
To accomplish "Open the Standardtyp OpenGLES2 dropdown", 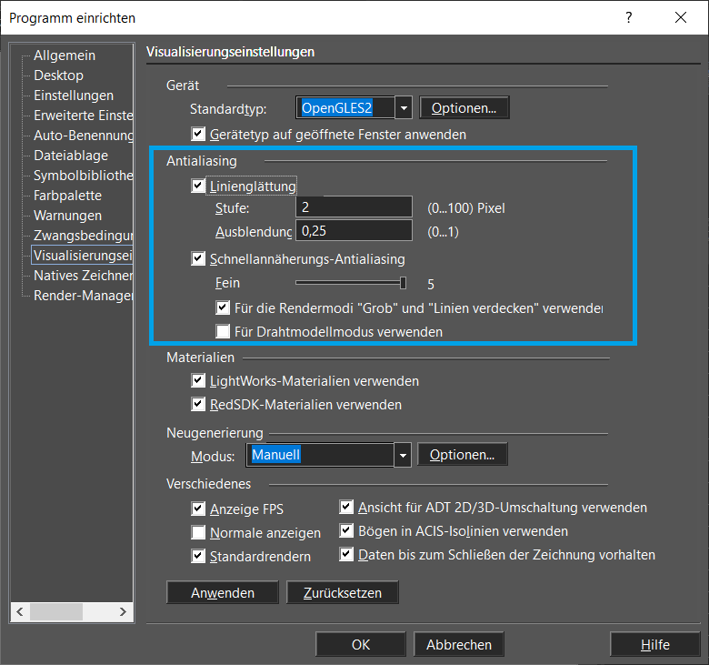I will tap(404, 107).
